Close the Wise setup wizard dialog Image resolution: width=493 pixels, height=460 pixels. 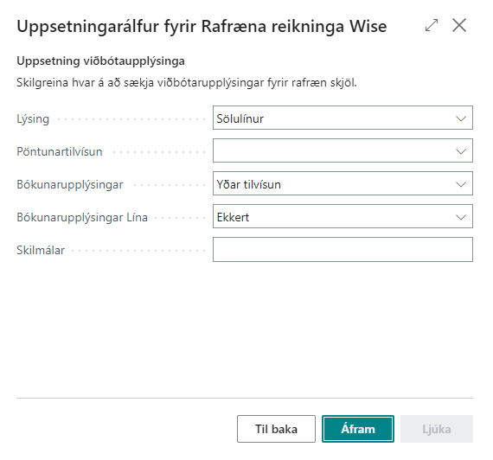click(459, 25)
